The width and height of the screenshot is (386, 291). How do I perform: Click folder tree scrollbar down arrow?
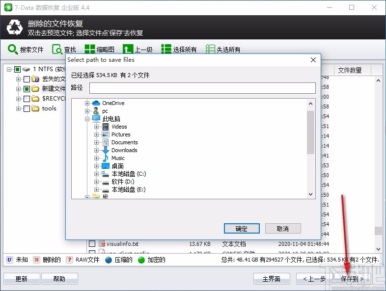tap(311, 194)
